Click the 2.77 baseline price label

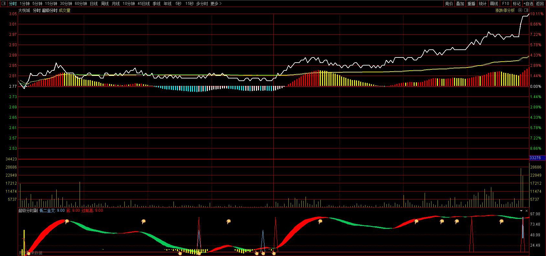[13, 87]
